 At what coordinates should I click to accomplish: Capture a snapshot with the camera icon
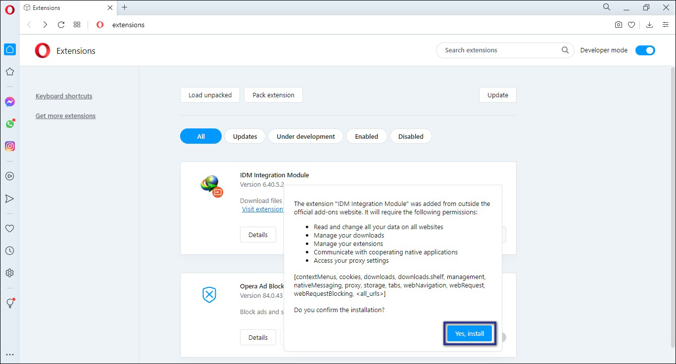click(618, 24)
